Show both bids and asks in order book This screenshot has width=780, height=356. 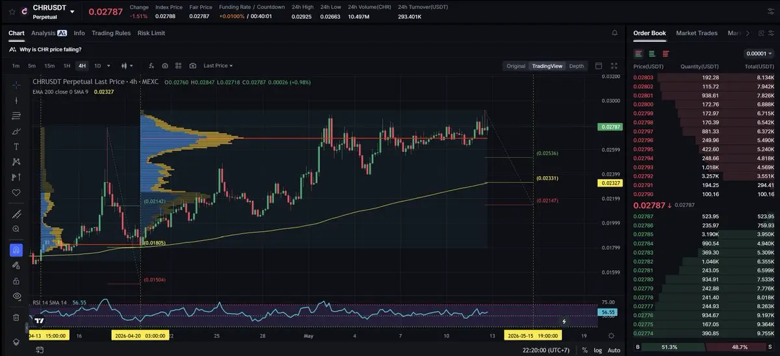[x=639, y=53]
